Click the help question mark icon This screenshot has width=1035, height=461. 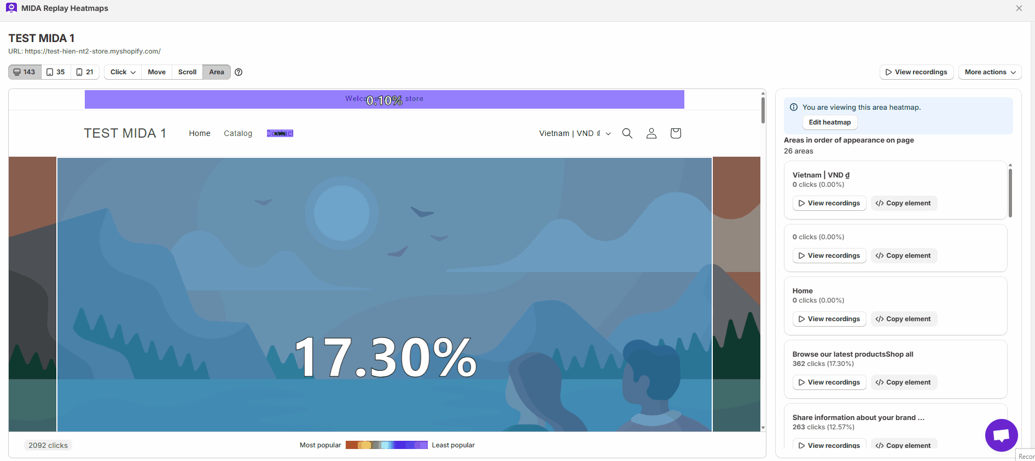tap(239, 72)
